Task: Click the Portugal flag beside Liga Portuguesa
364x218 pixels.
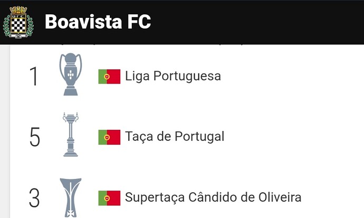Action: click(x=109, y=77)
